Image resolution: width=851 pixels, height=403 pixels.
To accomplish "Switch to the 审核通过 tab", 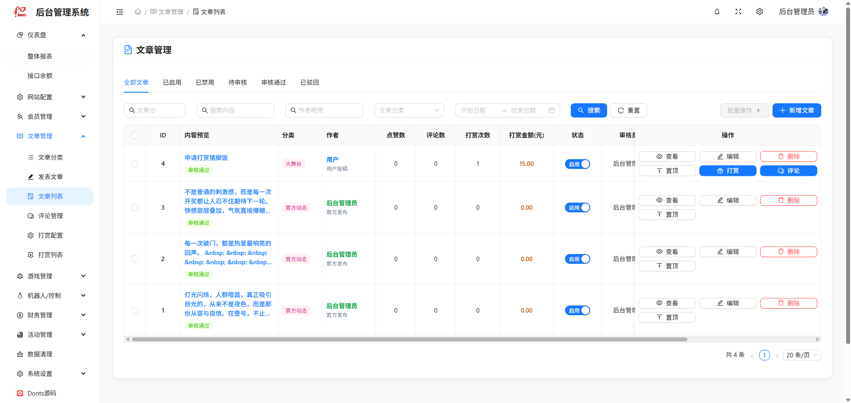I will [274, 82].
